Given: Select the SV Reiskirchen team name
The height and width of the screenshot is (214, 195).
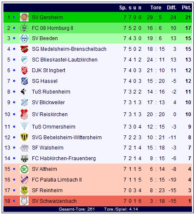Looking at the screenshot, I should point(50,114).
